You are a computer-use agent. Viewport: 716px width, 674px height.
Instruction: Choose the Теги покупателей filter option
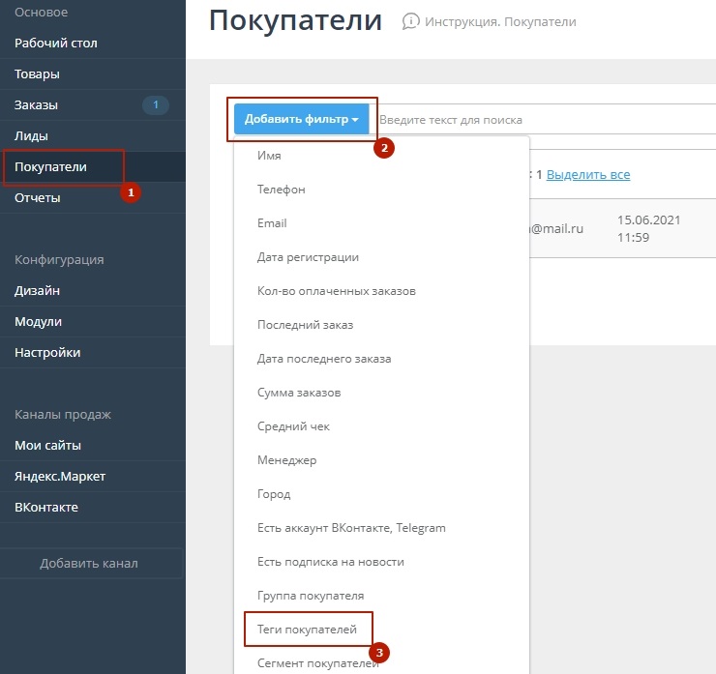click(x=308, y=630)
